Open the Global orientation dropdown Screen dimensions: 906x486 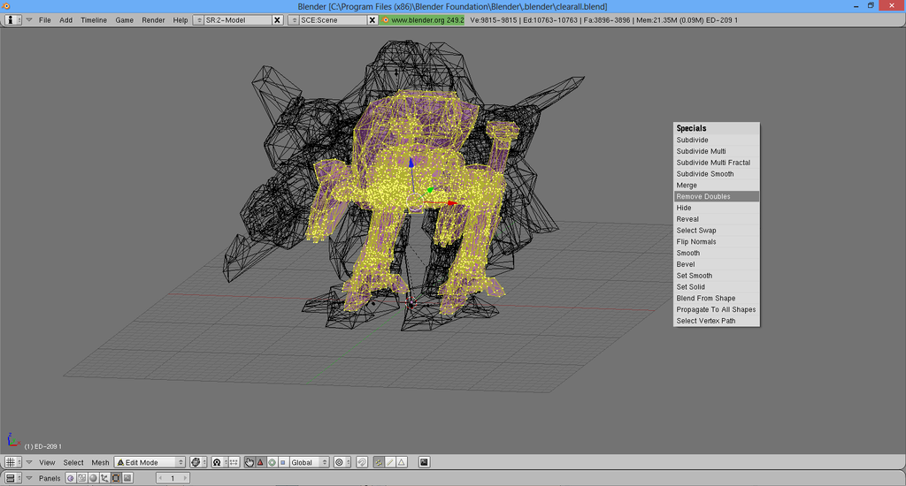point(309,462)
